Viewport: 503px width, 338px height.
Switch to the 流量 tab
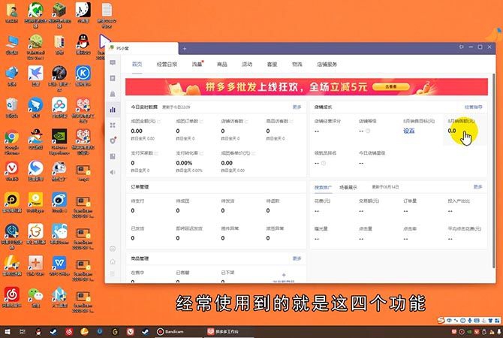click(x=197, y=64)
